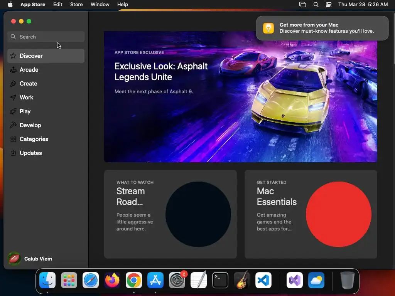Click Calub Viem account name
The width and height of the screenshot is (395, 296).
coord(38,259)
